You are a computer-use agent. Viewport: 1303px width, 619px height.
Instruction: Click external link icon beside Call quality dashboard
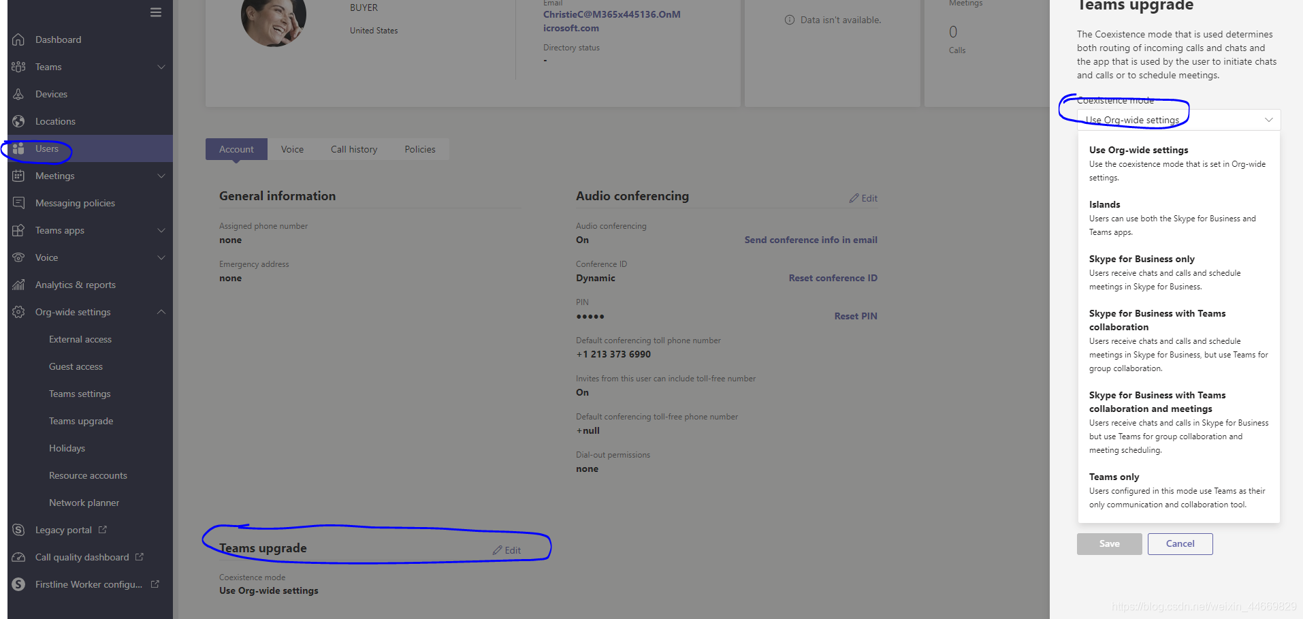point(140,556)
